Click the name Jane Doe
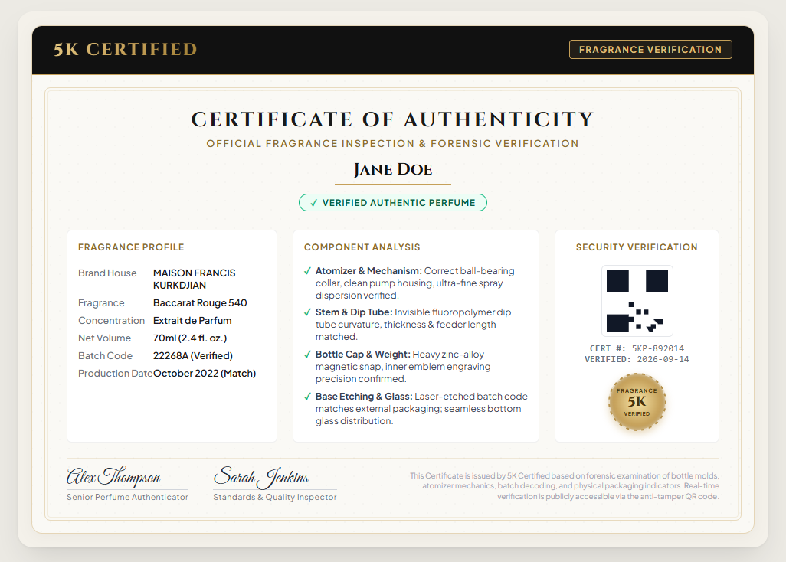 tap(392, 169)
